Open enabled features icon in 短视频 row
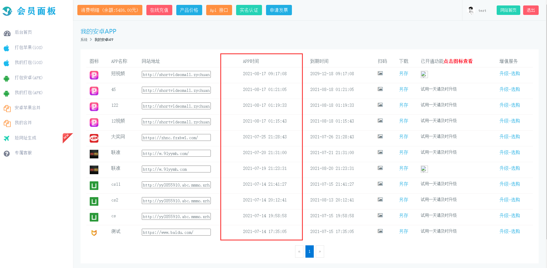Viewport: 547px width, 268px height. click(424, 75)
